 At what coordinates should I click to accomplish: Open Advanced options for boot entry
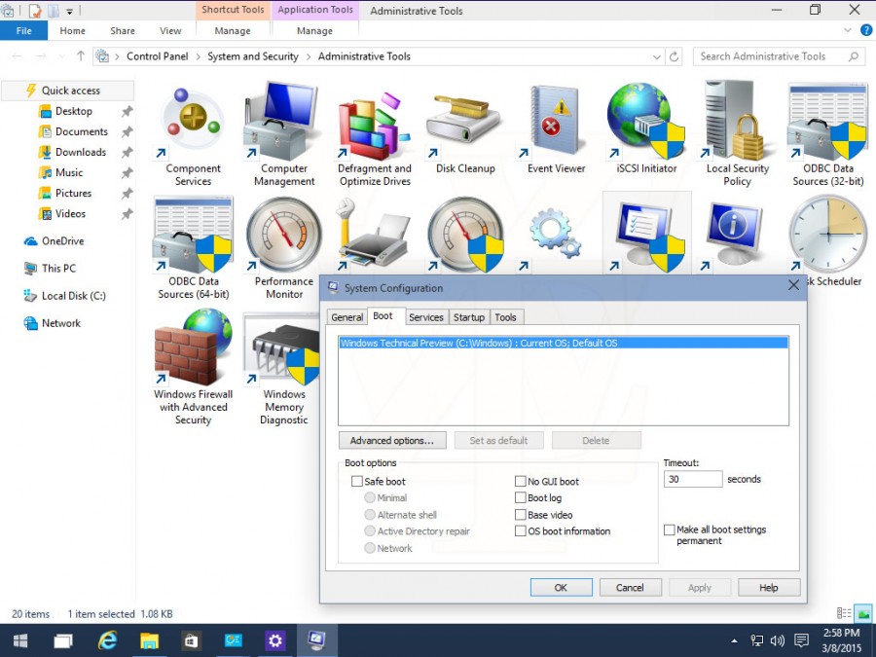coord(392,440)
